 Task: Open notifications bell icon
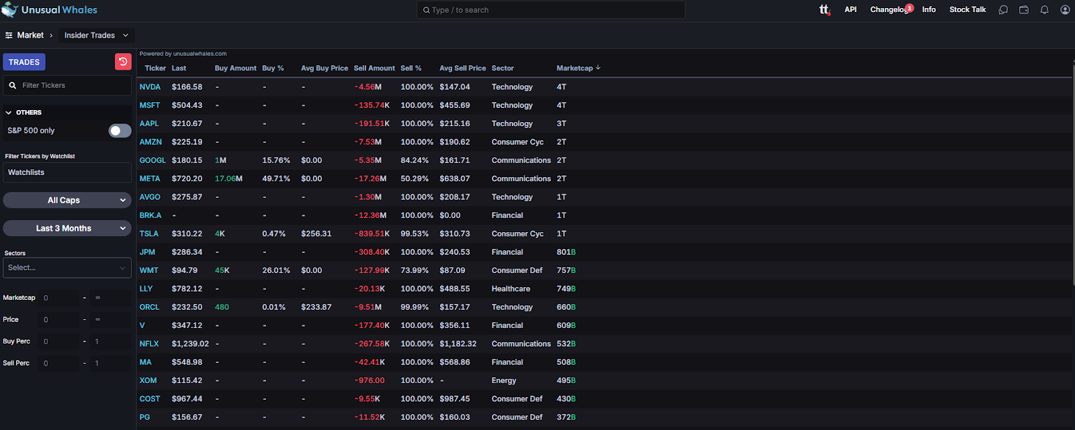click(1044, 9)
